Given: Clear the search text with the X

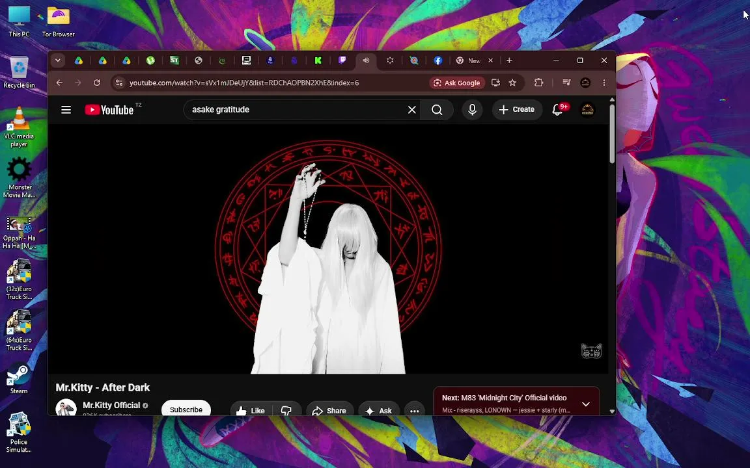Looking at the screenshot, I should 412,110.
